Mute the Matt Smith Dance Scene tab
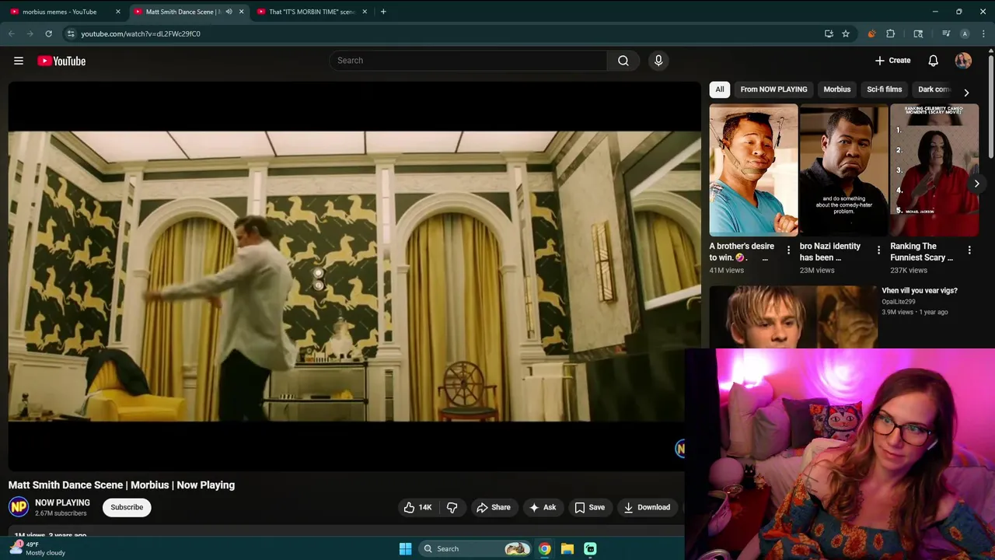This screenshot has width=995, height=560. [229, 12]
